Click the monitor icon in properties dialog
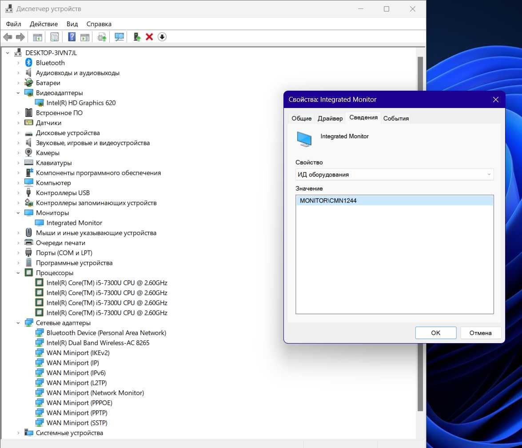522x448 pixels. point(304,139)
